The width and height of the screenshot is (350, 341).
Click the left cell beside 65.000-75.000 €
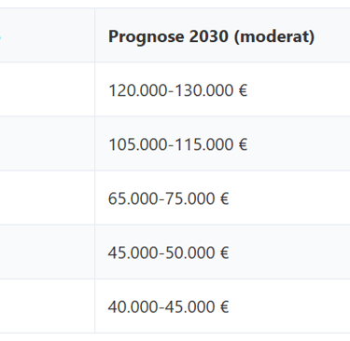(48, 198)
